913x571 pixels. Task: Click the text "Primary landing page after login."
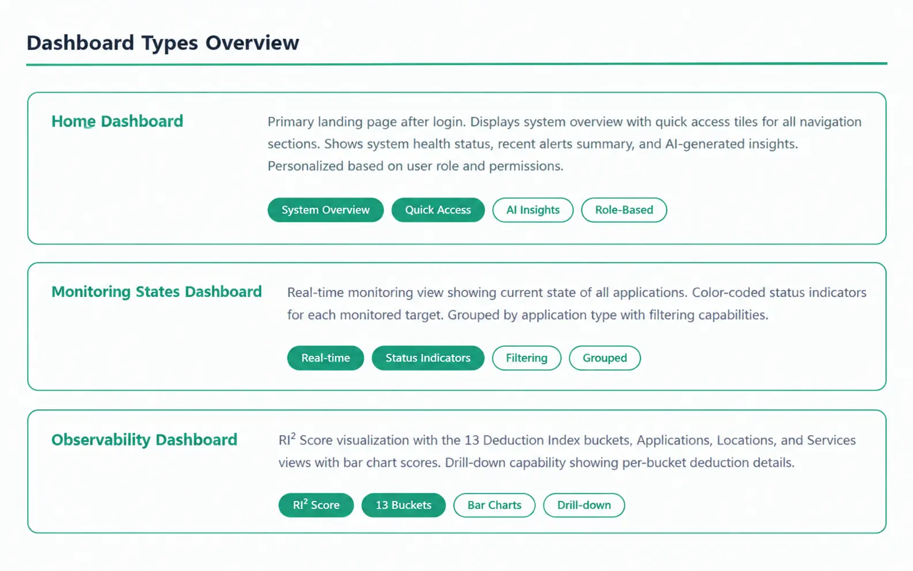tap(367, 122)
